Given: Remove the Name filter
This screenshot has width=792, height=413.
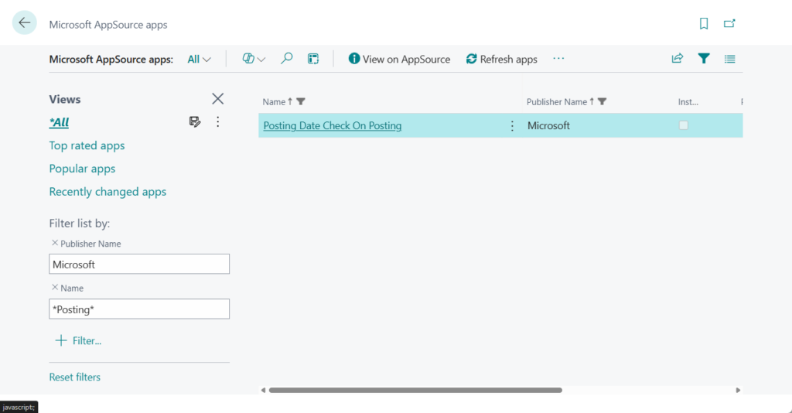Looking at the screenshot, I should click(54, 287).
